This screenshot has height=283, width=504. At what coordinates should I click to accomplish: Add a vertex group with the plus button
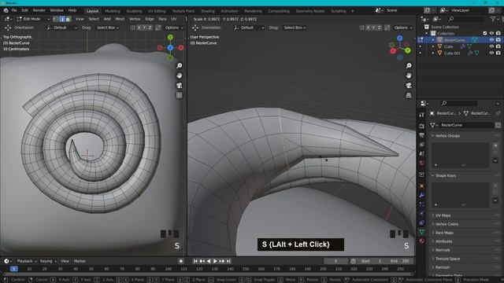(495, 145)
